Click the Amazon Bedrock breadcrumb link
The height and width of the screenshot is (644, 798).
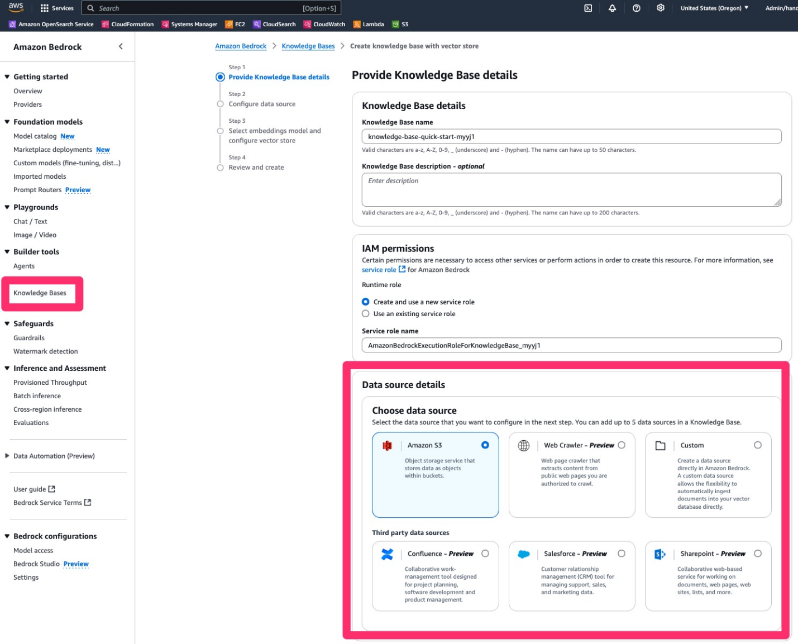click(x=241, y=46)
